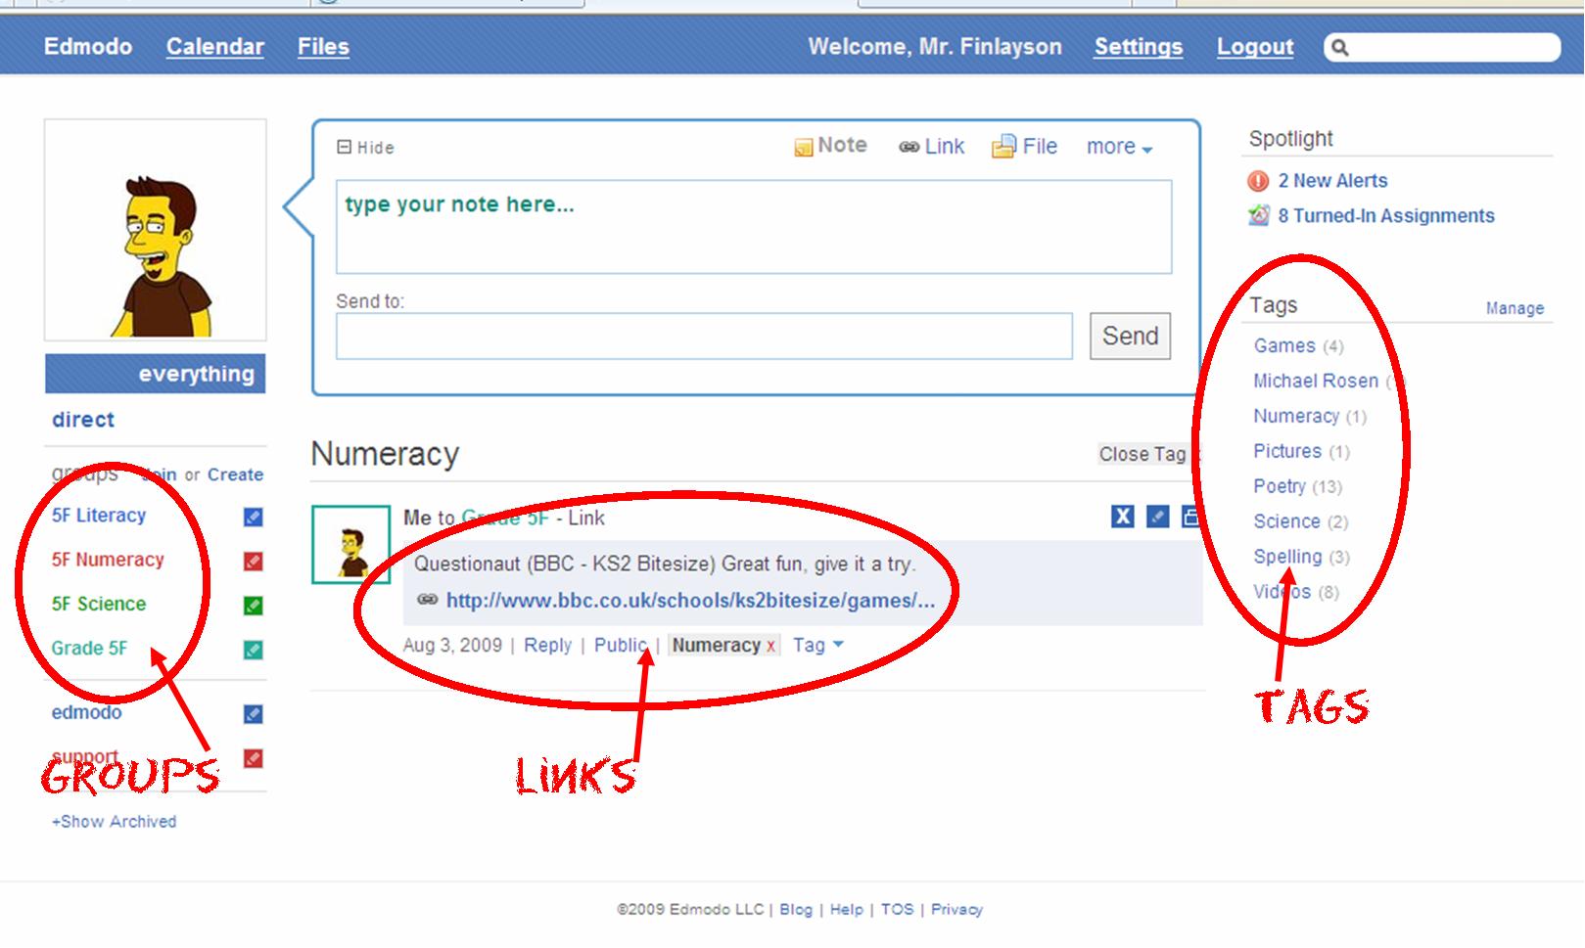The height and width of the screenshot is (948, 1585).
Task: Click the Note icon in post box
Action: pyautogui.click(x=803, y=147)
